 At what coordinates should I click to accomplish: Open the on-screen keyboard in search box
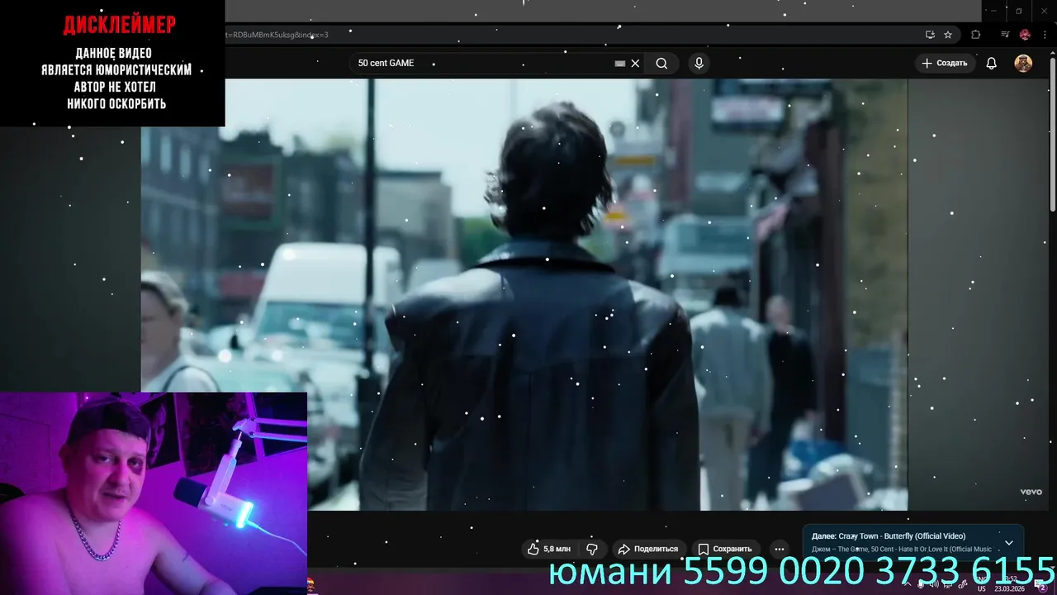[x=620, y=64]
